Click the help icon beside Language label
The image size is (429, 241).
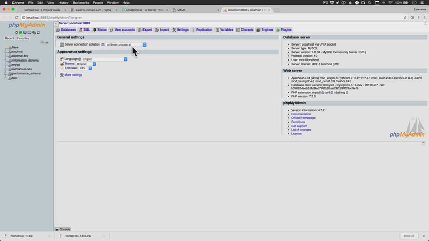pyautogui.click(x=80, y=59)
